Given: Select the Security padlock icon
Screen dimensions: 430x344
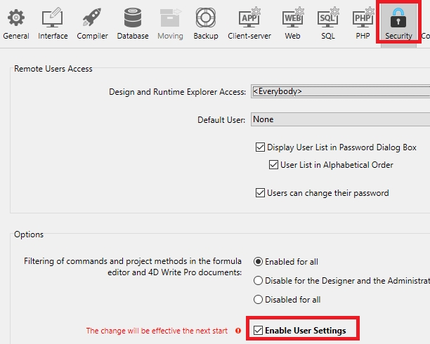Looking at the screenshot, I should [x=398, y=19].
